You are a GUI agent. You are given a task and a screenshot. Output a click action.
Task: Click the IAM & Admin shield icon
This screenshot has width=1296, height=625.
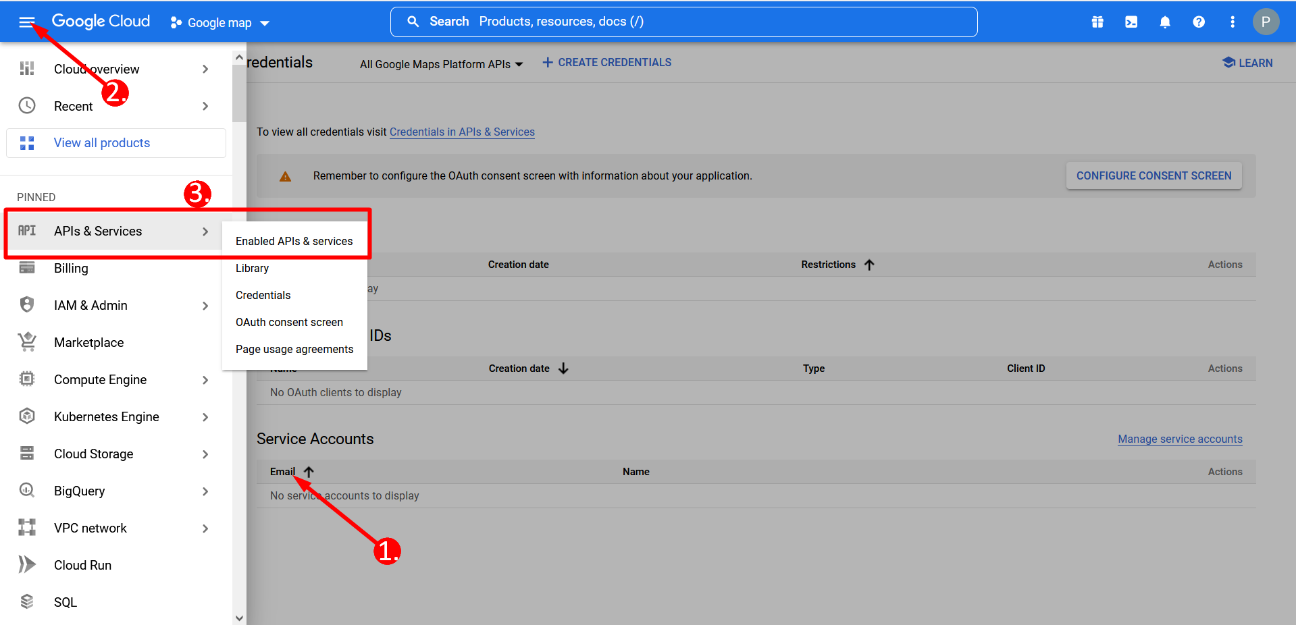point(27,305)
